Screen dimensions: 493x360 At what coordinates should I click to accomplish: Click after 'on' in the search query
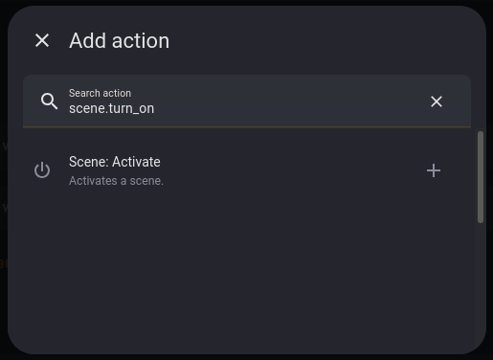[x=155, y=108]
